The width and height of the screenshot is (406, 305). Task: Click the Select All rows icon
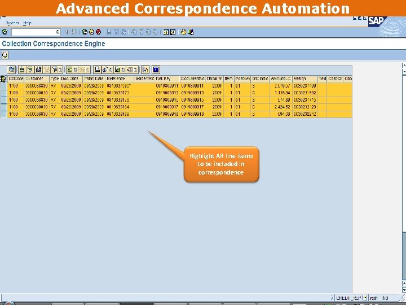click(x=3, y=79)
